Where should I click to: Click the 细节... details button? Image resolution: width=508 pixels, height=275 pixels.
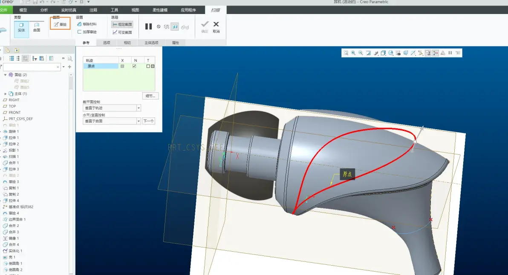[150, 96]
